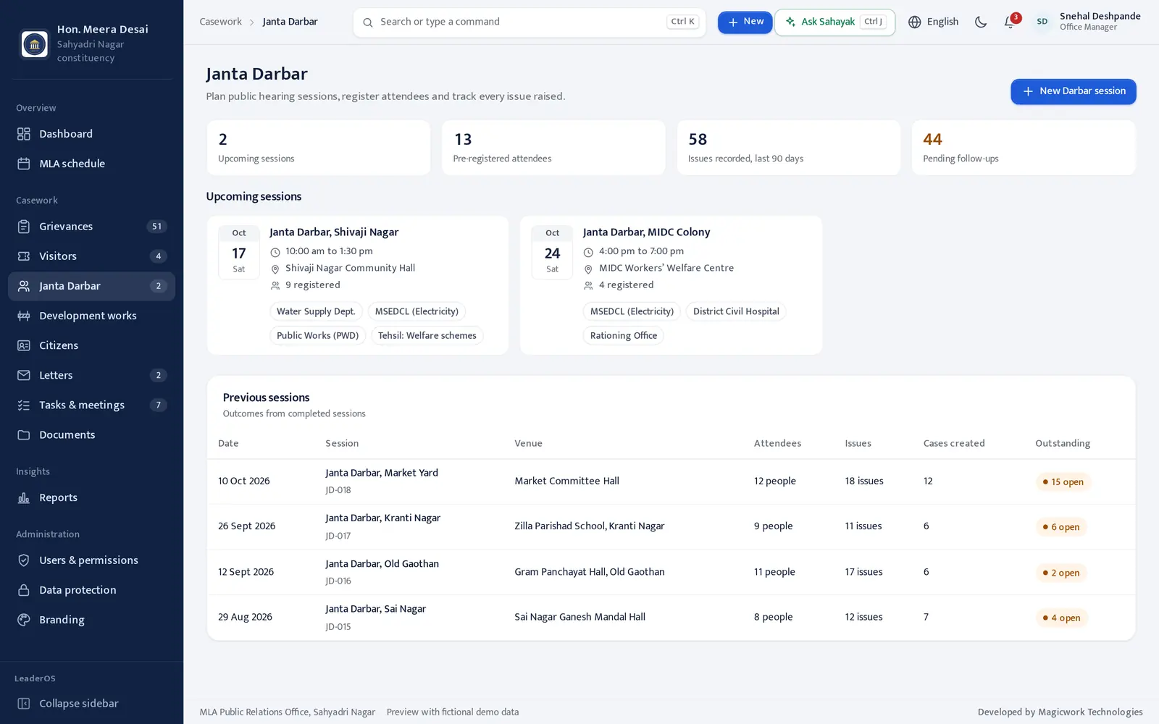Image resolution: width=1159 pixels, height=724 pixels.
Task: Click Users & permissions shield icon
Action: (24, 560)
